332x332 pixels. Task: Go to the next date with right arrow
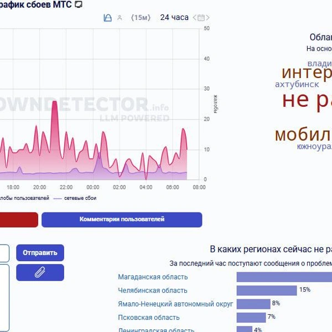207,18
